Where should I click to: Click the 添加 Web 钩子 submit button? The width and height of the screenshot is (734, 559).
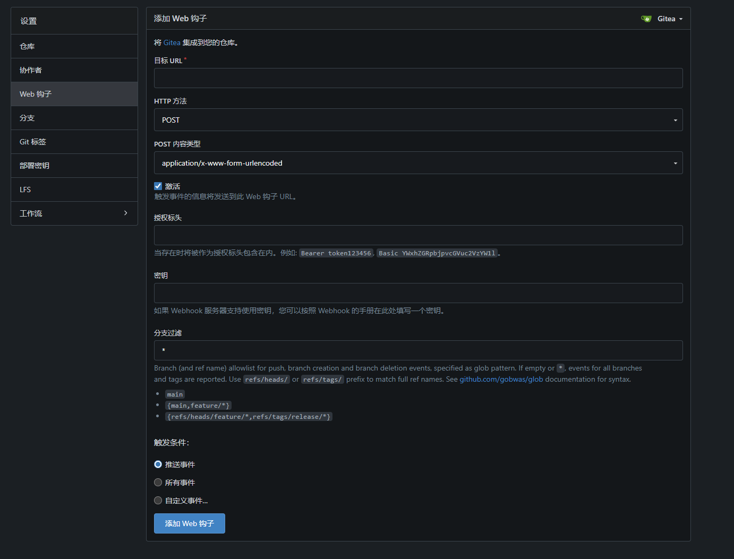(190, 523)
